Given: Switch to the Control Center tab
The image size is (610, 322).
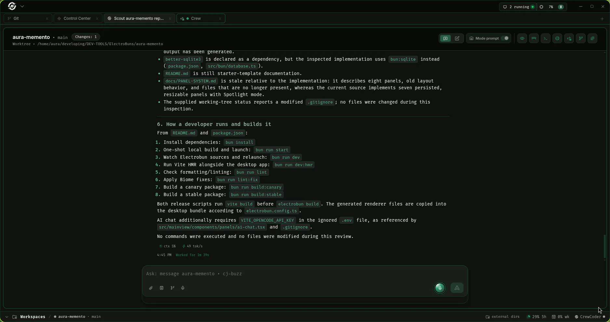Looking at the screenshot, I should point(78,19).
